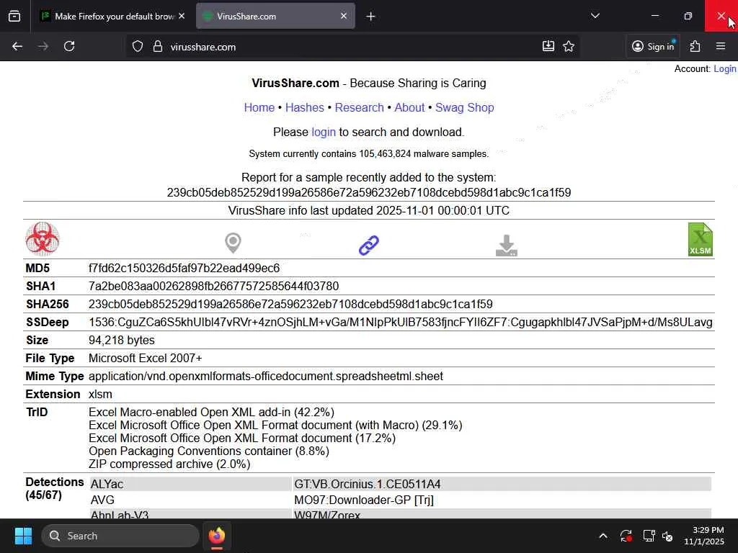Click the red biohazard logo icon

coord(43,239)
